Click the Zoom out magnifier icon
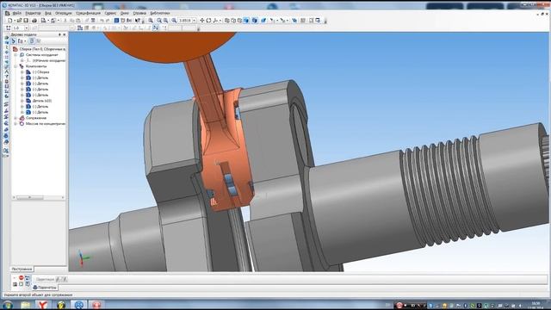The height and width of the screenshot is (310, 551). pos(165,21)
